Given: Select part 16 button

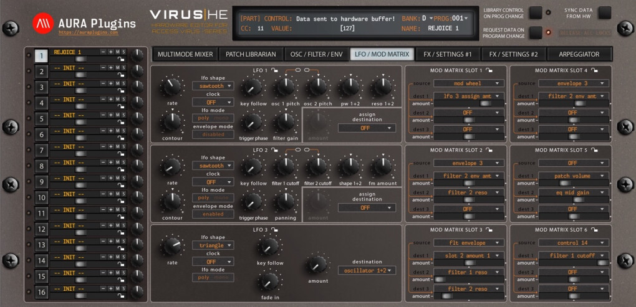Looking at the screenshot, I should point(41,293).
